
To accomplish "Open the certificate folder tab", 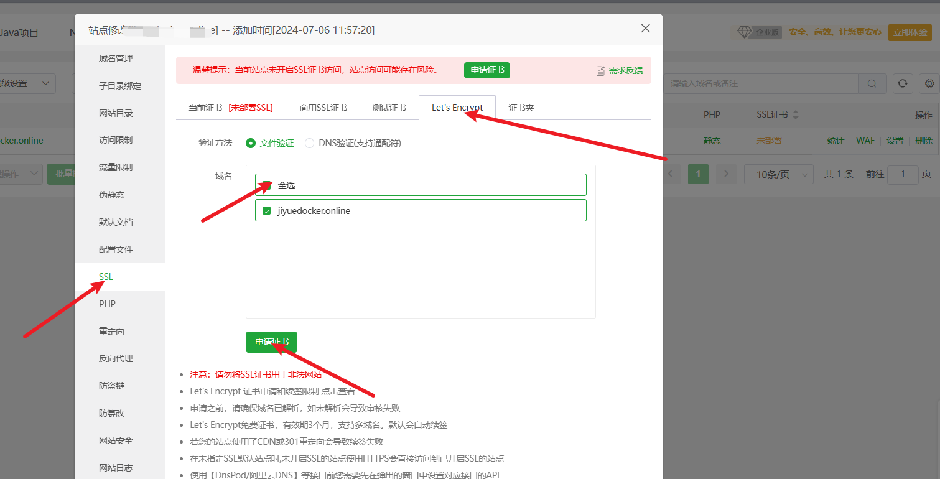I will (x=521, y=108).
